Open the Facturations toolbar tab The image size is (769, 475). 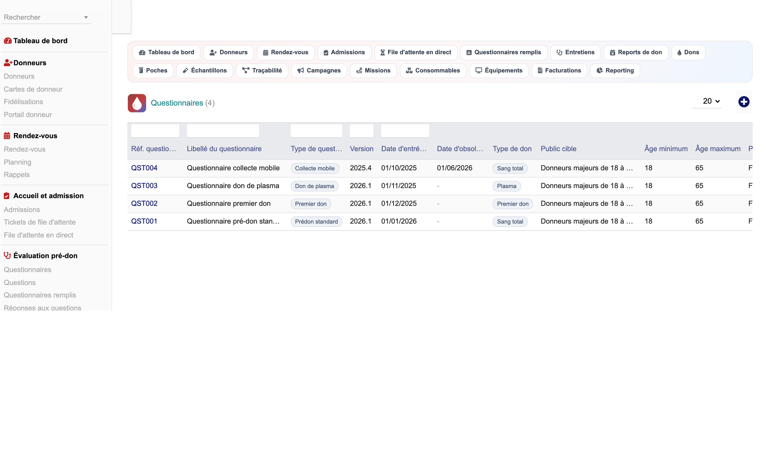[559, 71]
